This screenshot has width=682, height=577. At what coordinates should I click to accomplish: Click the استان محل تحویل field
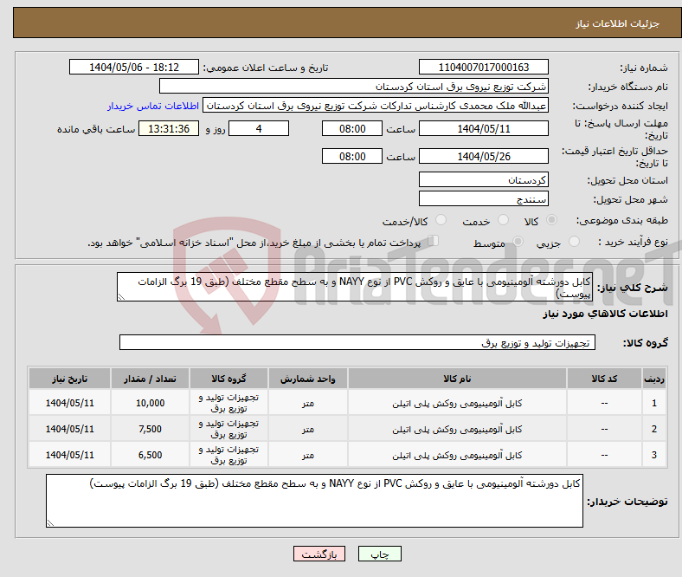pyautogui.click(x=483, y=180)
